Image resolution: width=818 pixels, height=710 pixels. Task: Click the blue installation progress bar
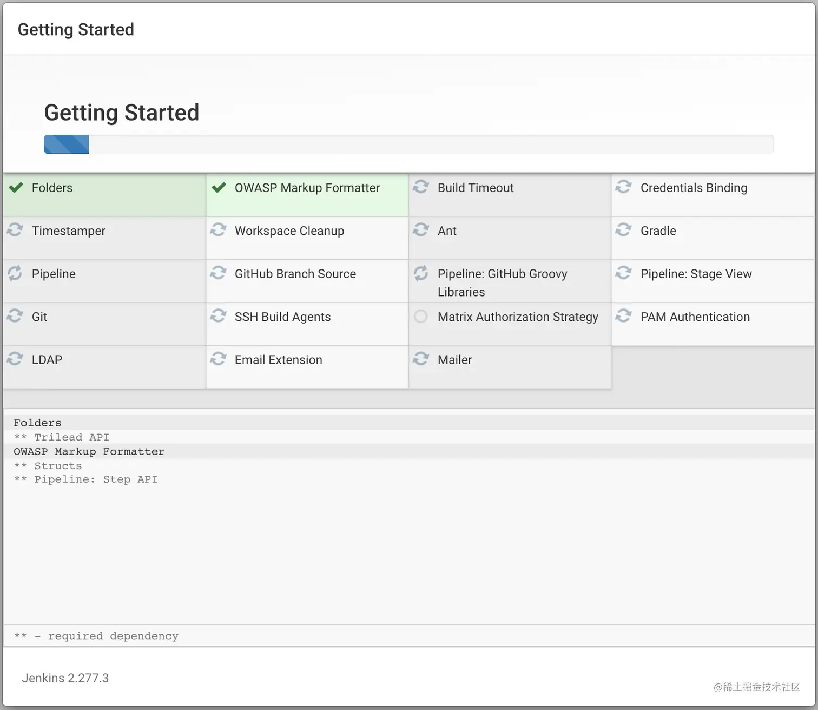pos(67,144)
